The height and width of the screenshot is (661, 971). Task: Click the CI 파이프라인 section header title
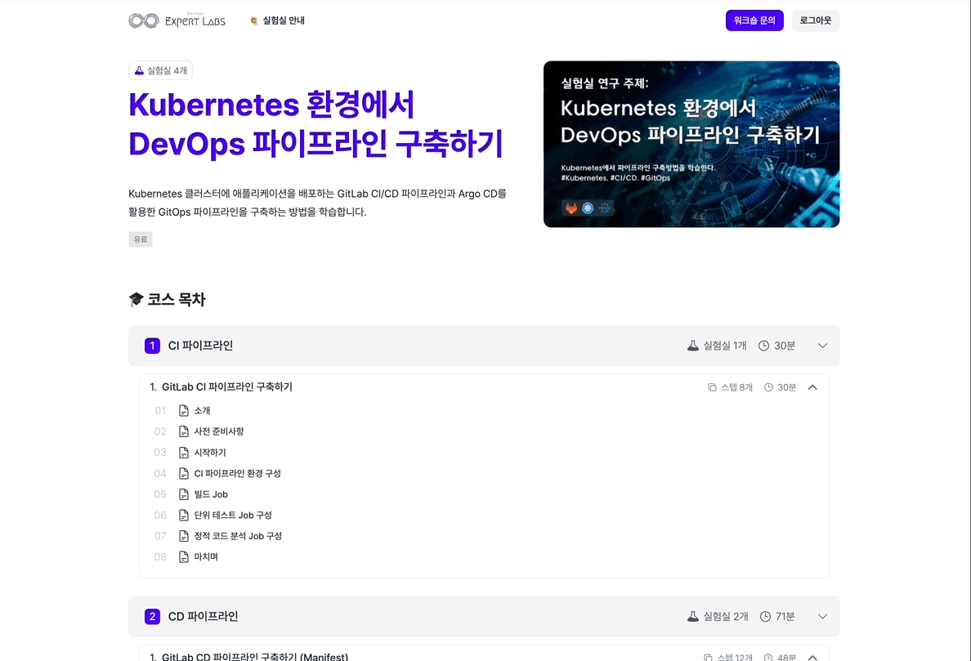click(200, 346)
